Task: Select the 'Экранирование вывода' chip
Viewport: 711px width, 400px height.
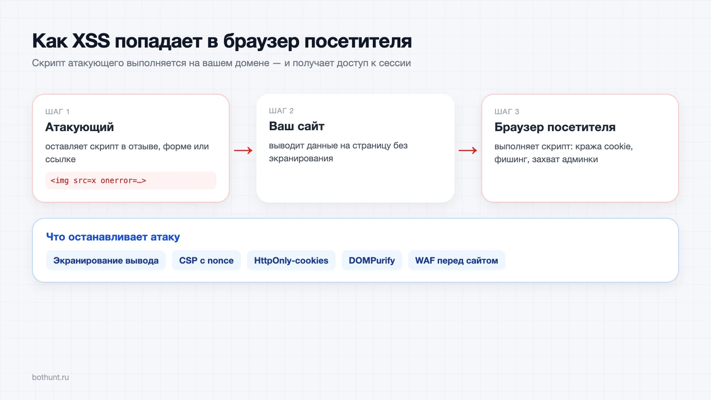Action: [x=106, y=260]
